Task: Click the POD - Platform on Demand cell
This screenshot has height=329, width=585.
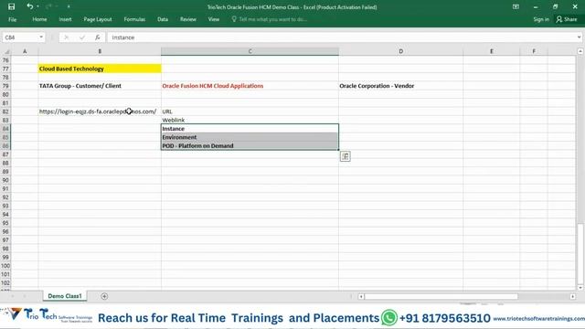Action: click(250, 146)
